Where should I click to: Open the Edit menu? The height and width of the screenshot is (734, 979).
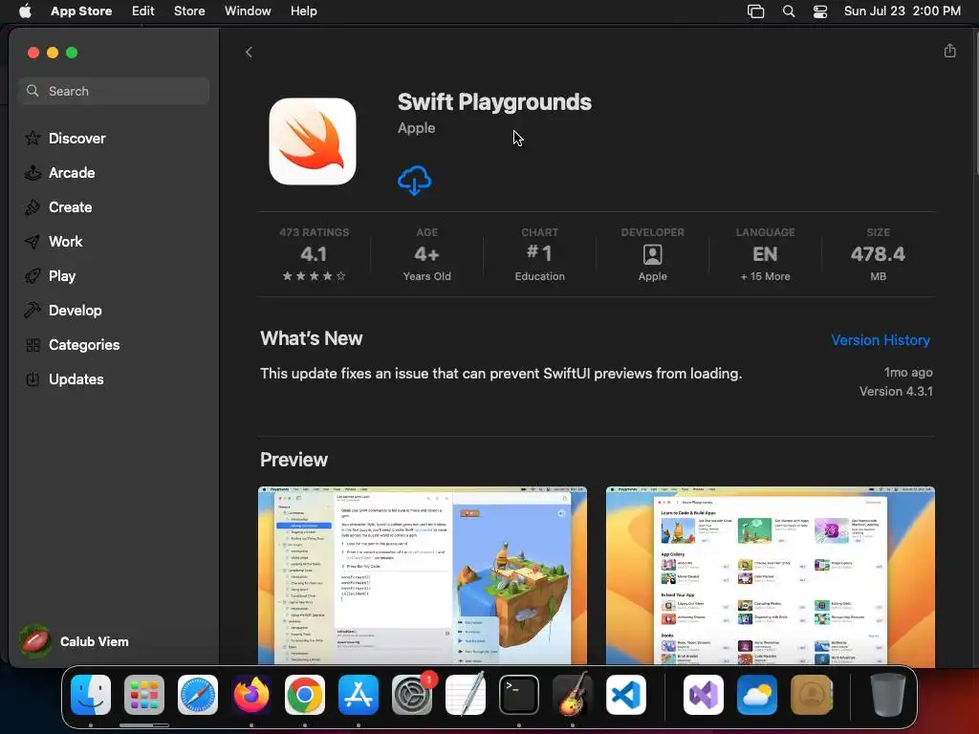pos(143,11)
